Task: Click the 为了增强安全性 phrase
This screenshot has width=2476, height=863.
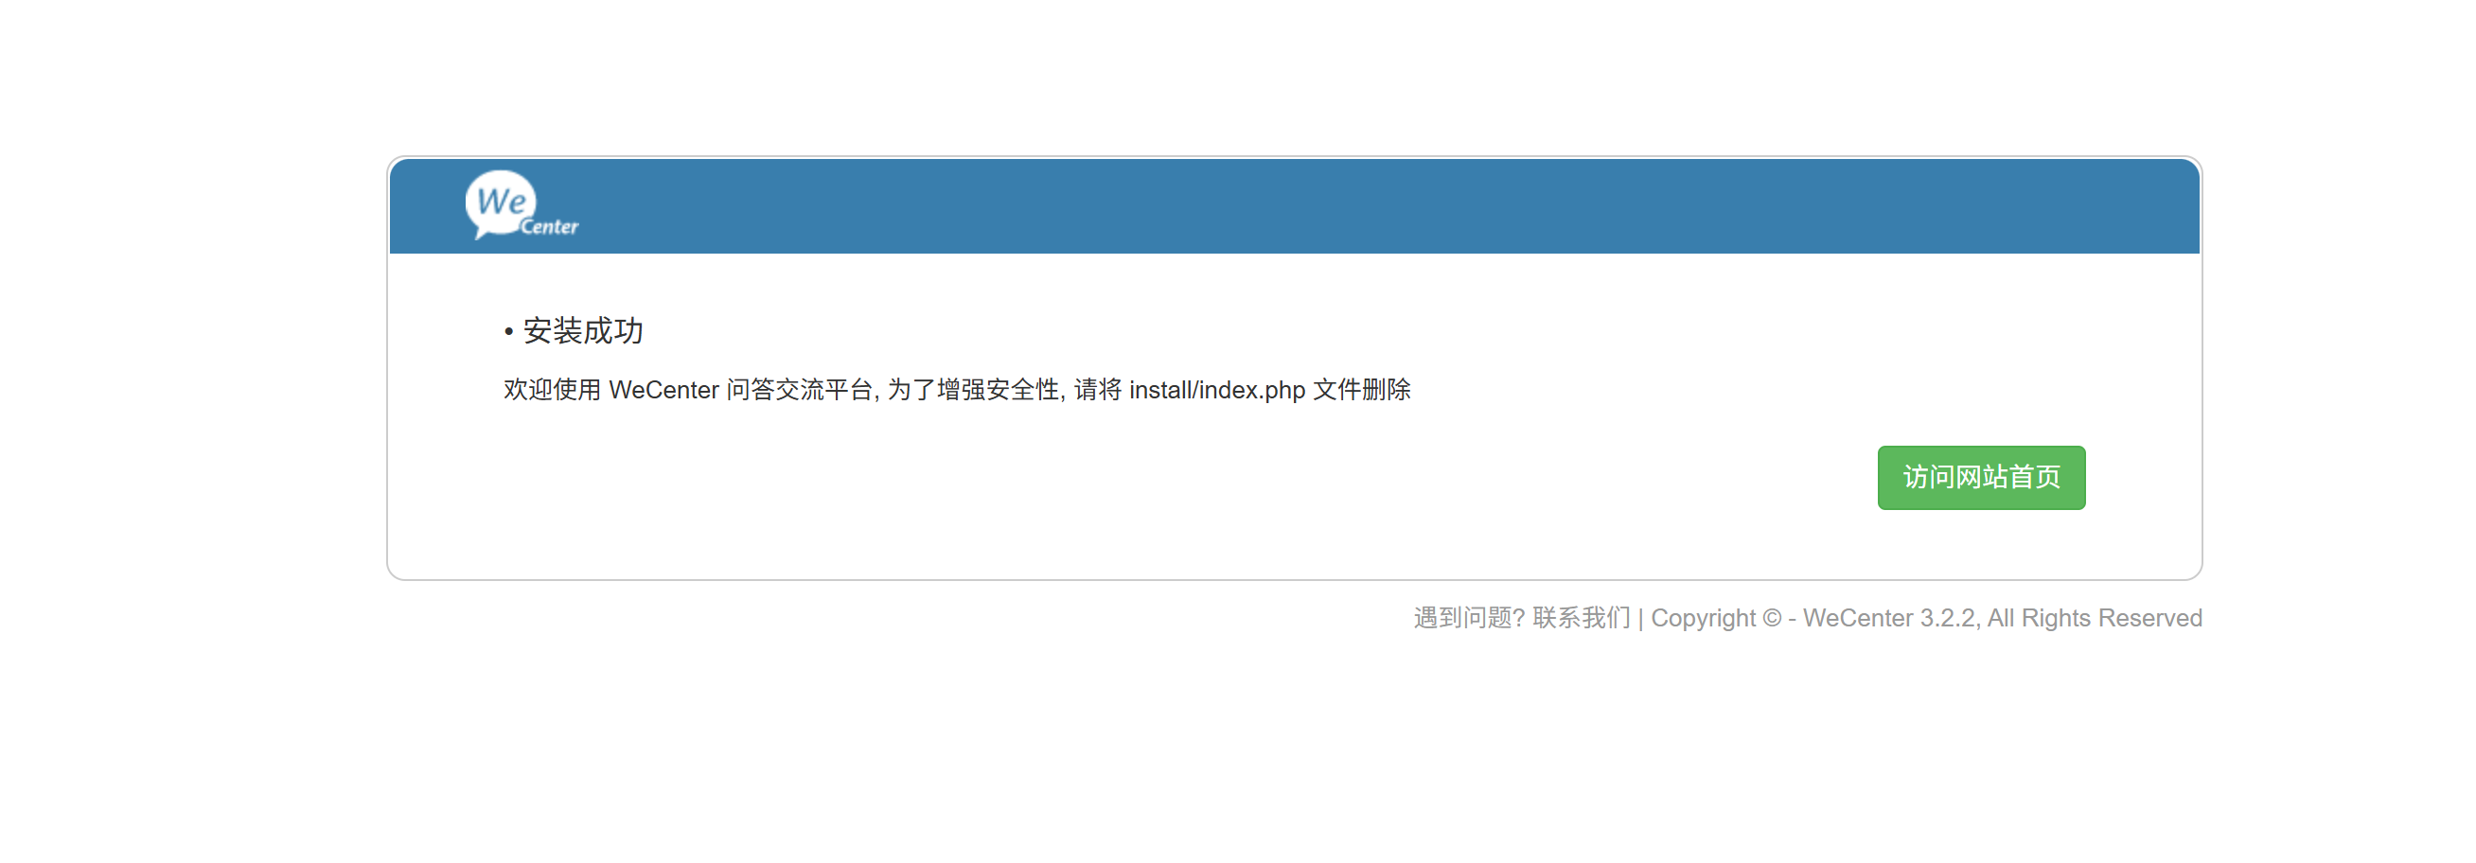Action: point(973,390)
